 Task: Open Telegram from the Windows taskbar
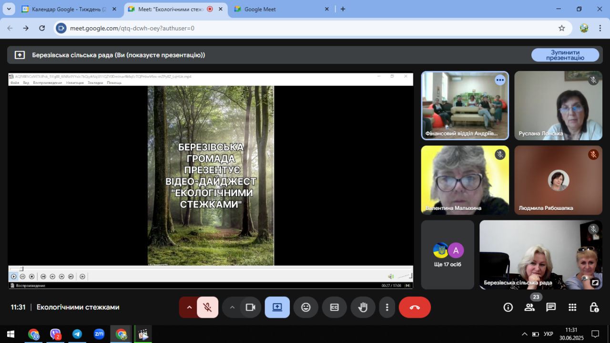77,334
